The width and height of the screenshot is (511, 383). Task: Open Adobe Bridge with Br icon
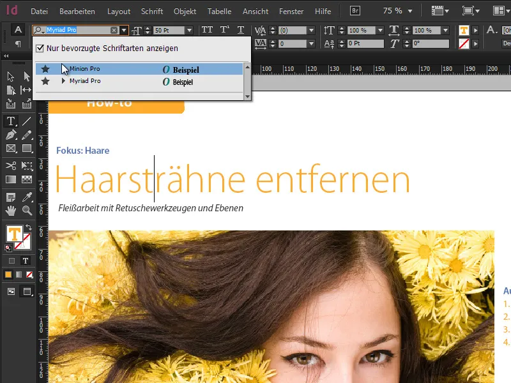pyautogui.click(x=355, y=11)
